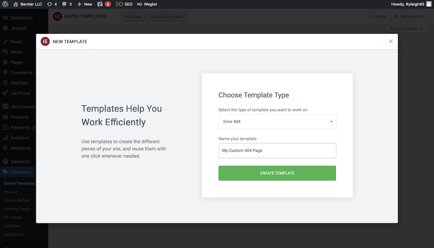Close the New Template dialog

click(x=391, y=42)
